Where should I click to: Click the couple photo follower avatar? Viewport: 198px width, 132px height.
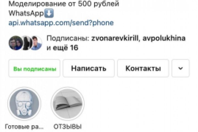coord(16,43)
